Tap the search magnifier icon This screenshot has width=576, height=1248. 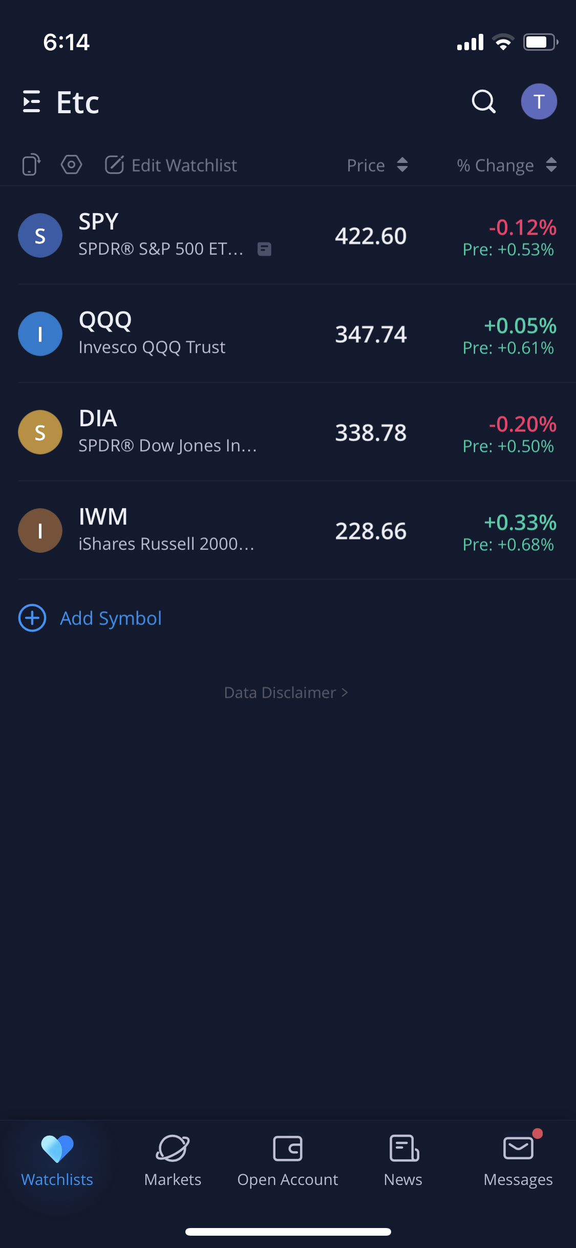[483, 101]
